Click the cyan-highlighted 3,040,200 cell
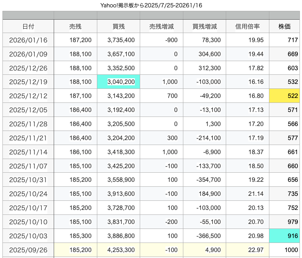Screen dimensions: 302x258 click(118, 82)
